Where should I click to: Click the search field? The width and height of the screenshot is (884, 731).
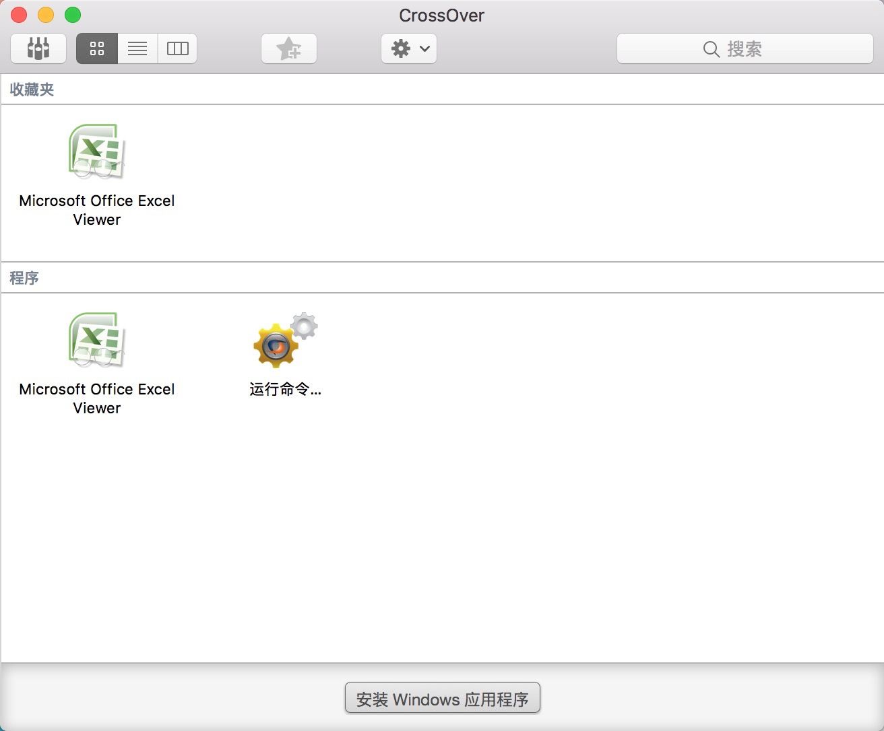pos(745,48)
